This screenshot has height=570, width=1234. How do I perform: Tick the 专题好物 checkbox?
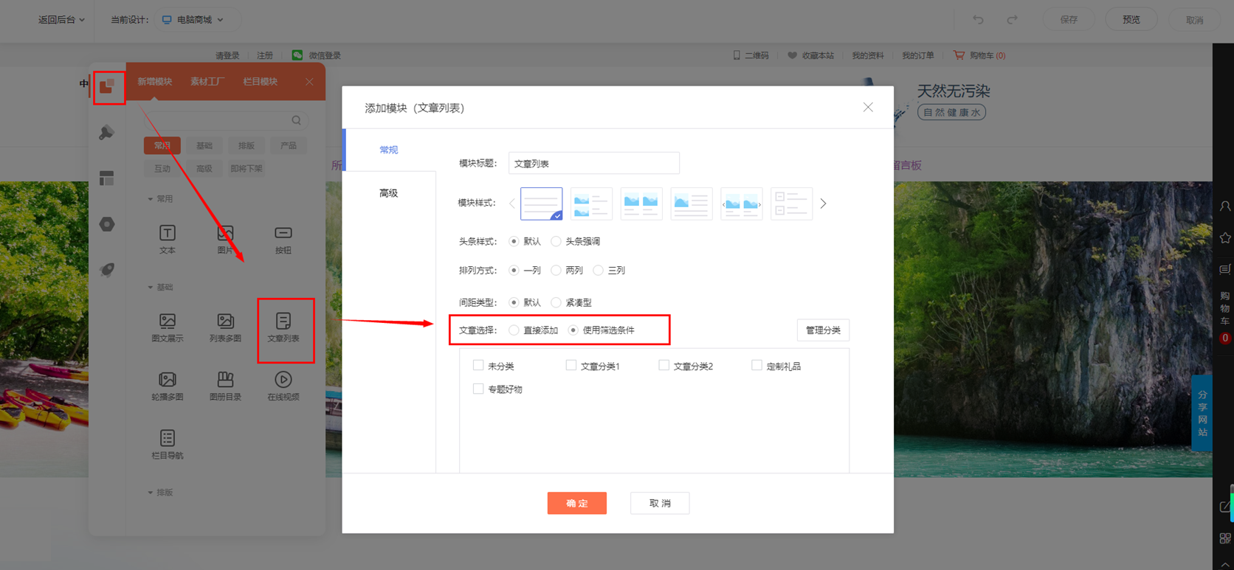click(478, 389)
